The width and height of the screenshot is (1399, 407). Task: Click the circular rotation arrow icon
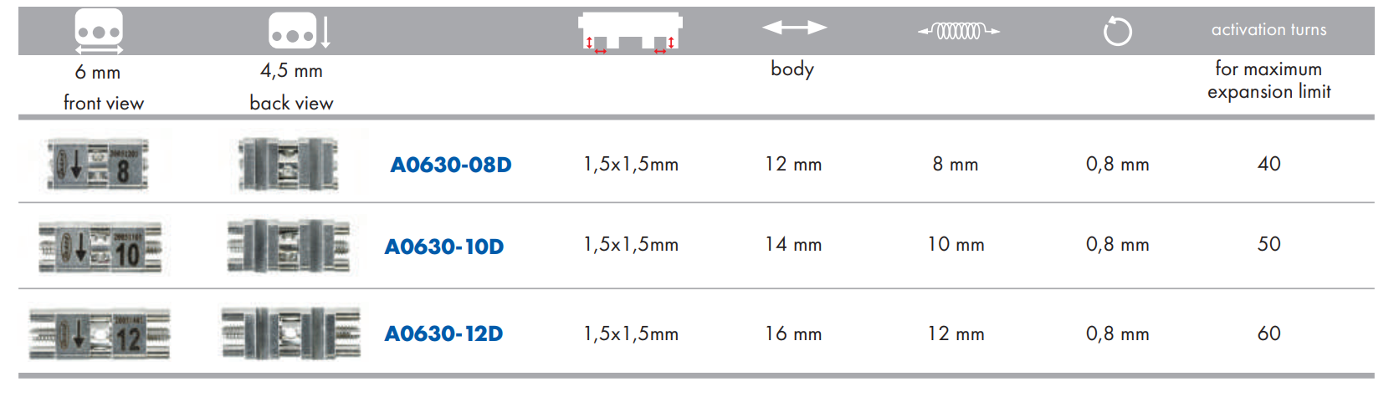point(1117,32)
